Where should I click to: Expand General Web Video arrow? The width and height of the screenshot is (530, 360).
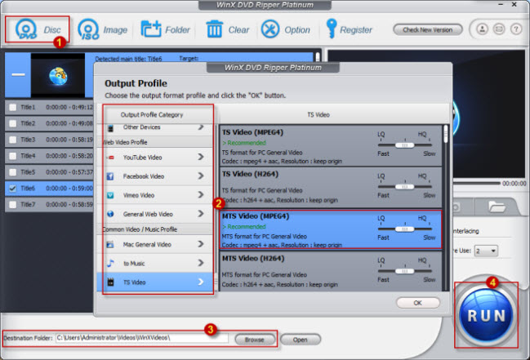coord(201,214)
